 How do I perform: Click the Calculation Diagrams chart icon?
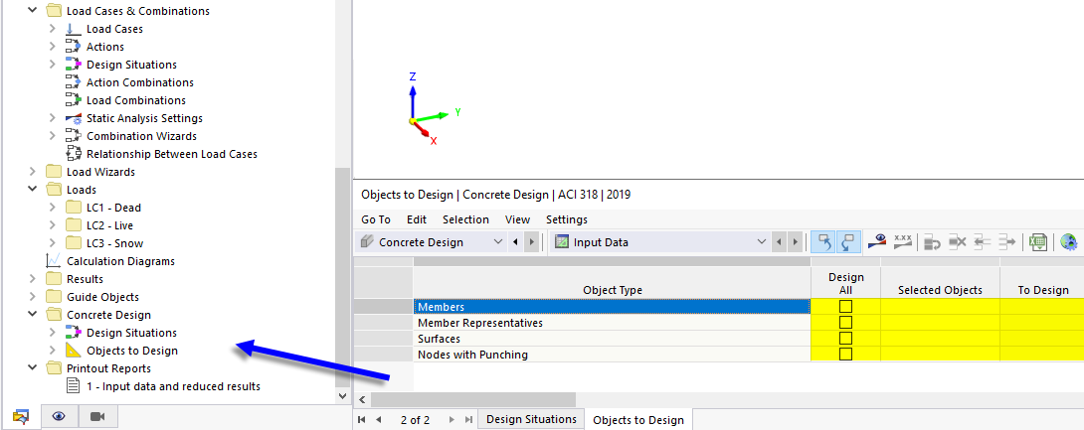pyautogui.click(x=54, y=261)
